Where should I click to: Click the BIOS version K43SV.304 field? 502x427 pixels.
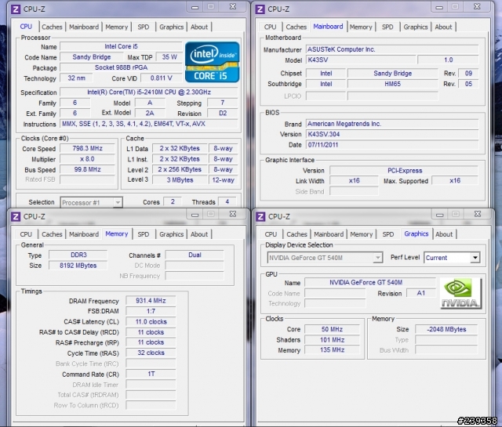(x=392, y=134)
